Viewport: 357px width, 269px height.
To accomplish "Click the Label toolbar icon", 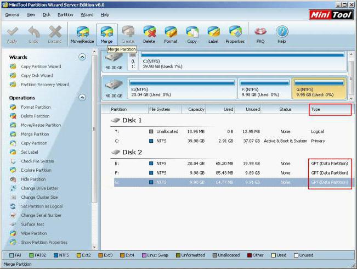I will (213, 32).
